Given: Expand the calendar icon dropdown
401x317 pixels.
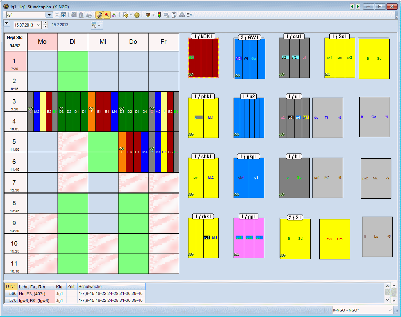Looking at the screenshot, I should point(100,25).
